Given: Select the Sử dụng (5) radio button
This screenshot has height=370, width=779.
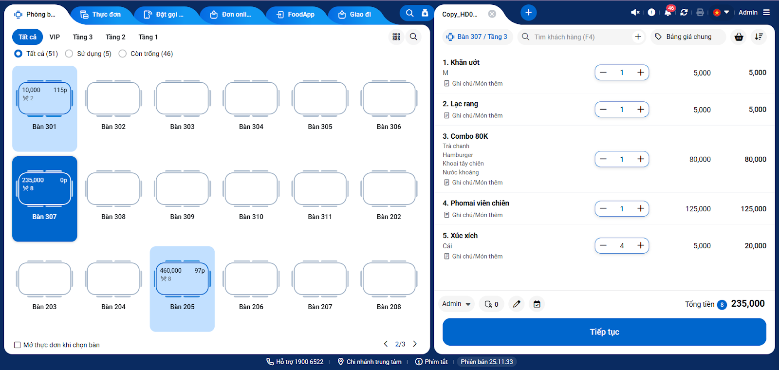Looking at the screenshot, I should pyautogui.click(x=69, y=54).
